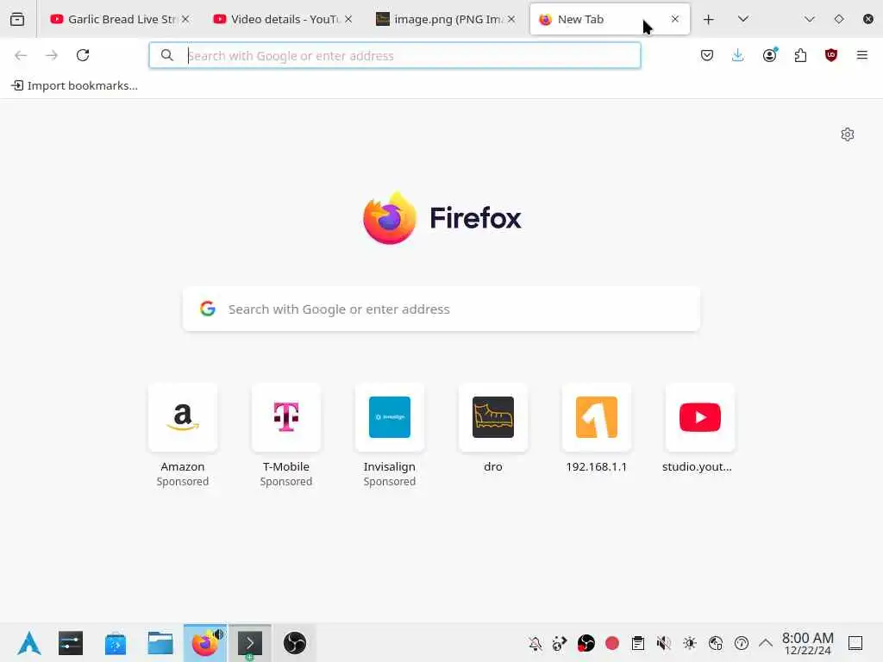The image size is (883, 662).
Task: Reload the current page
Action: [x=83, y=55]
